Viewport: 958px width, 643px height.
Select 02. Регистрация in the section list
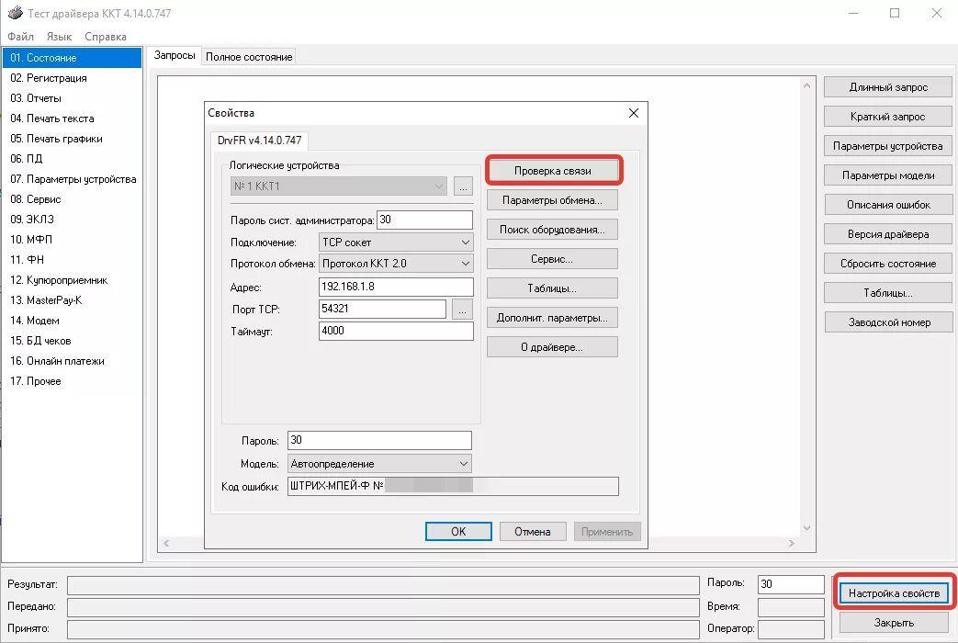coord(72,78)
